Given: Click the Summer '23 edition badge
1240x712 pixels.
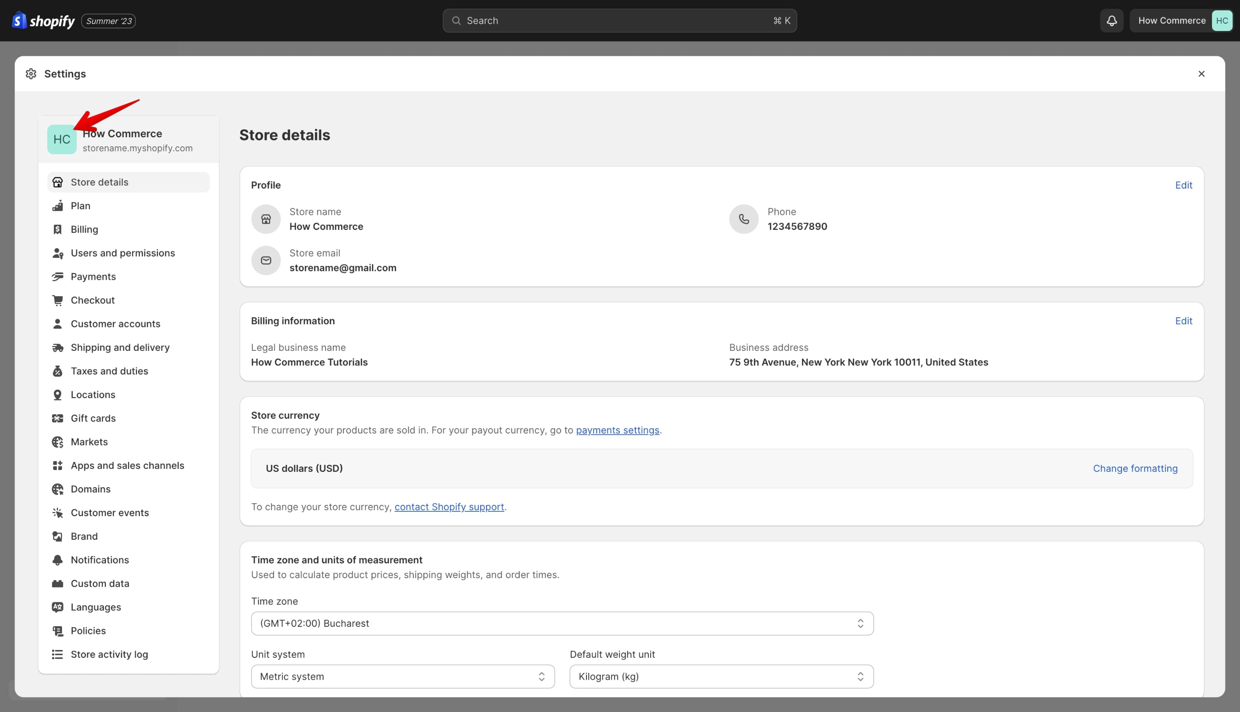Looking at the screenshot, I should [x=108, y=21].
